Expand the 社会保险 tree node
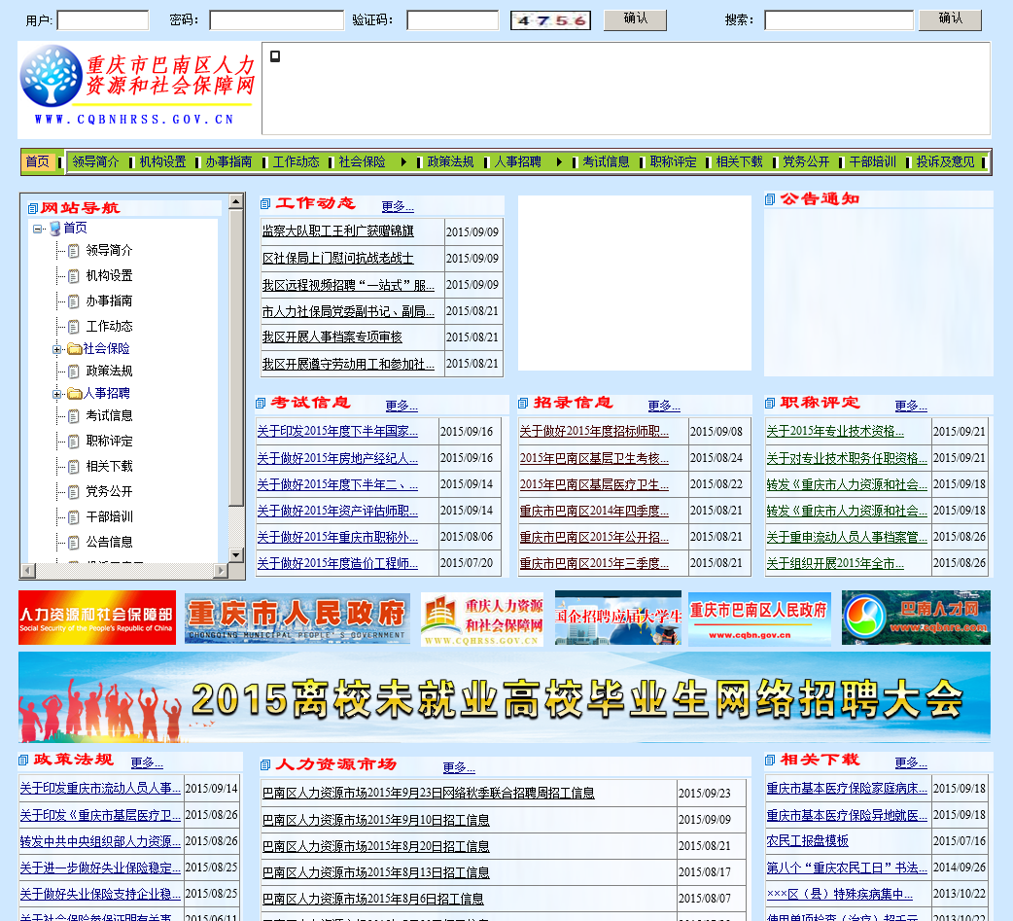This screenshot has height=921, width=1013. click(x=56, y=350)
